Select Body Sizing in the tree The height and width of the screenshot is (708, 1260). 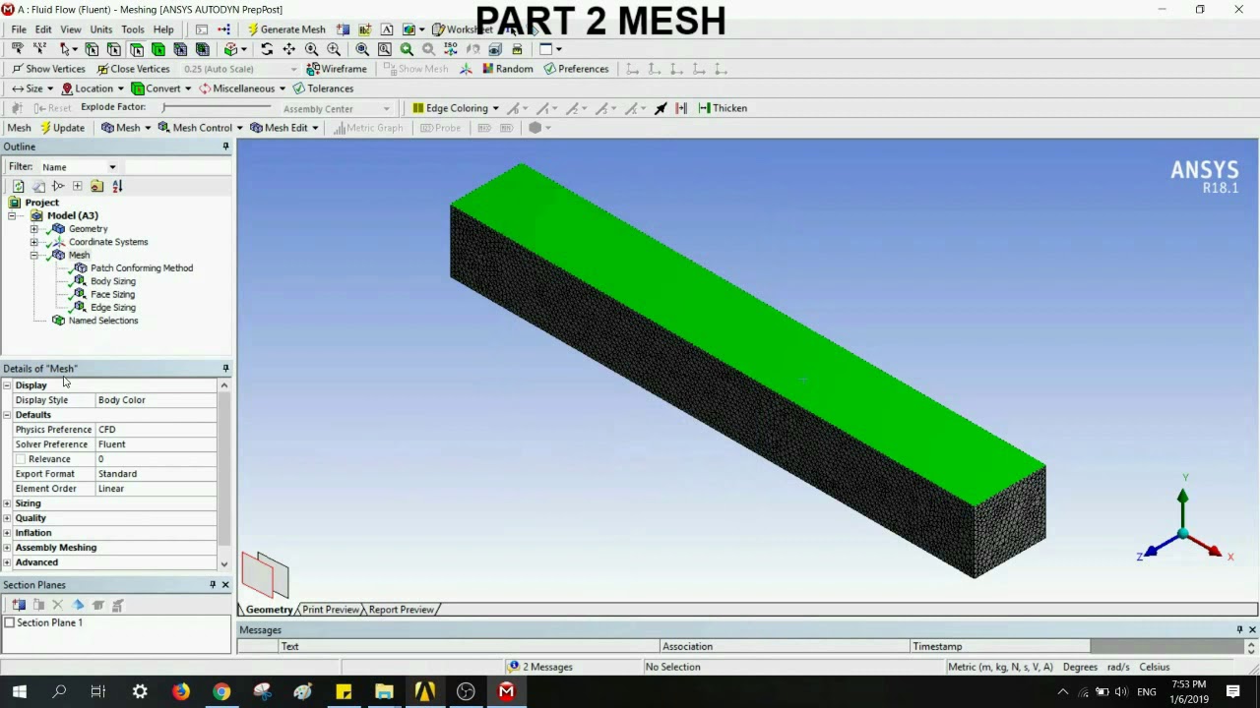point(112,281)
